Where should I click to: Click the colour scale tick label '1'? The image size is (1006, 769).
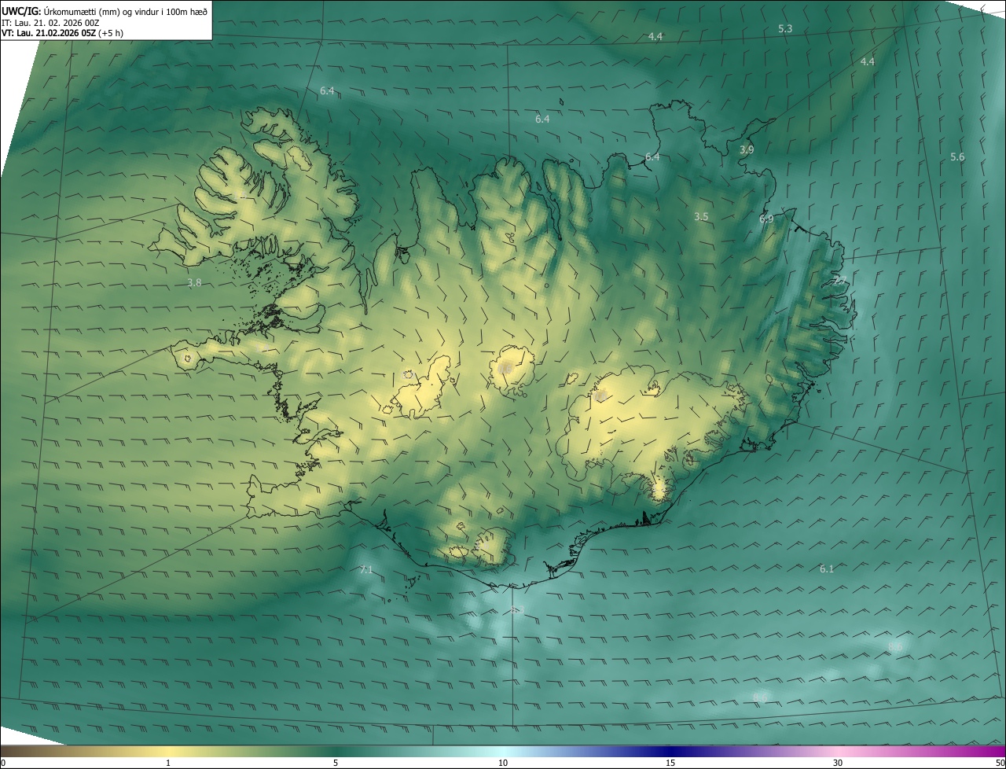coord(168,763)
